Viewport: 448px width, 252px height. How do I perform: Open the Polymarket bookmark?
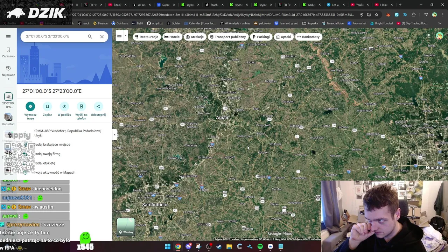pos(356,23)
